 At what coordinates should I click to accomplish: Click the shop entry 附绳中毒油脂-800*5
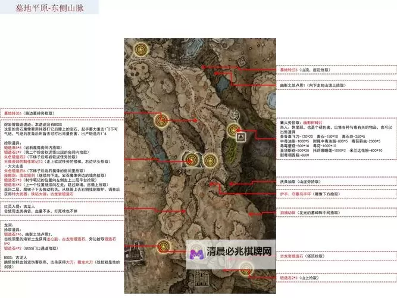[x=330, y=141]
